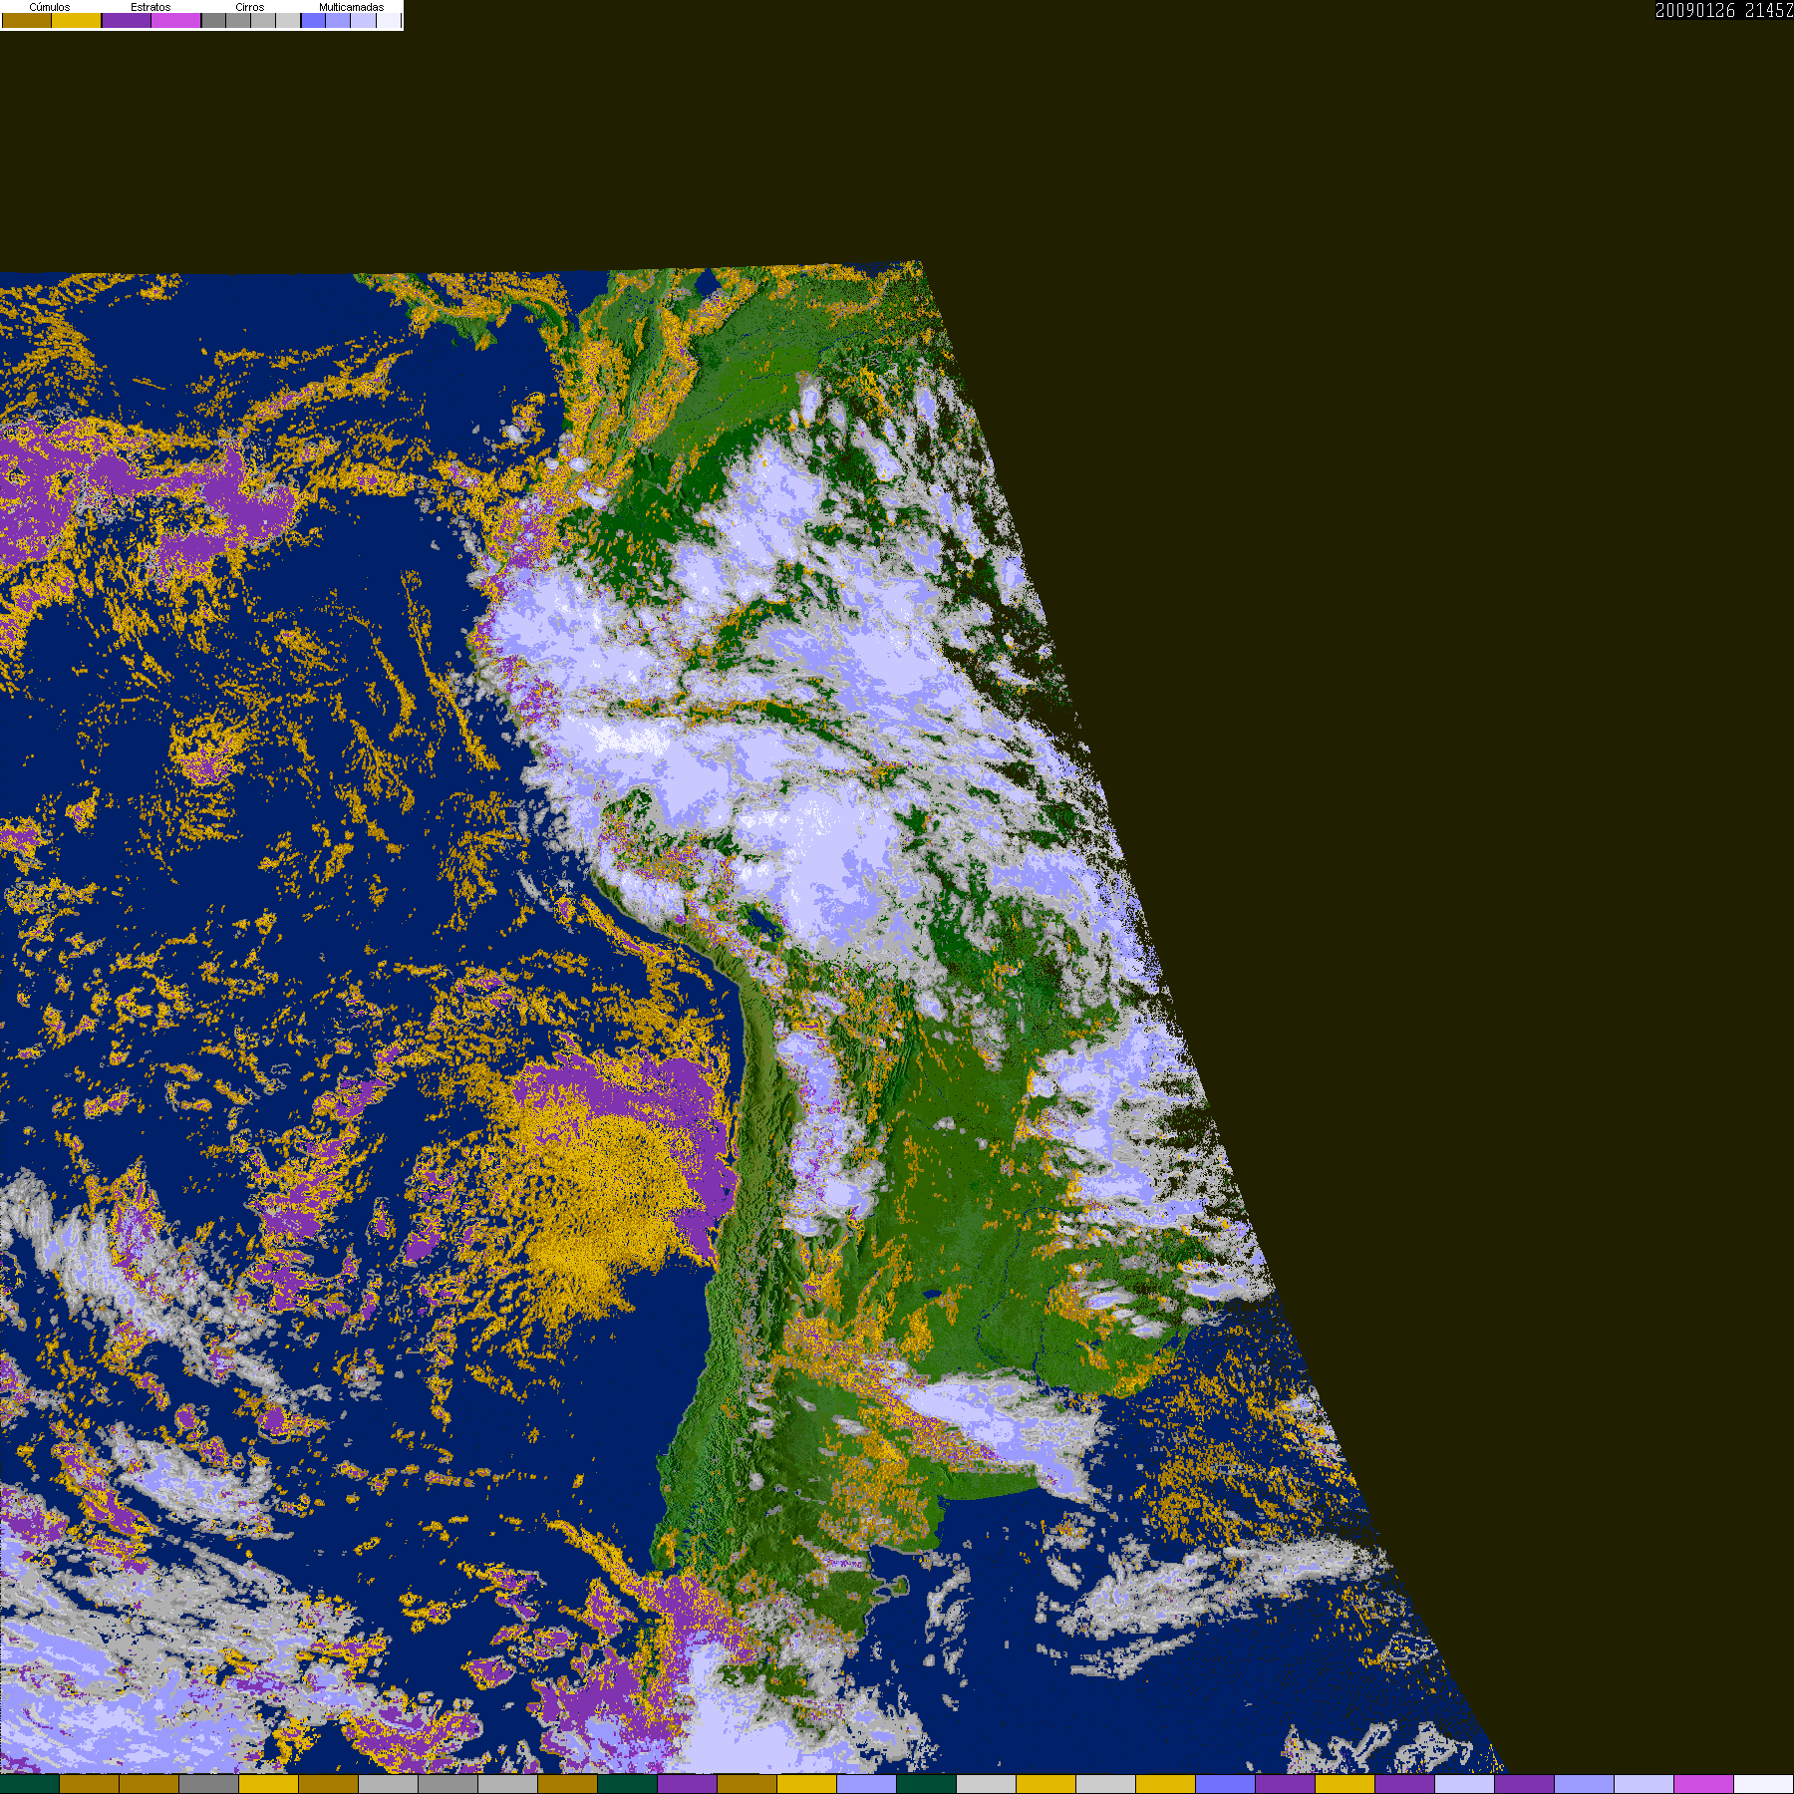The width and height of the screenshot is (1794, 1794).
Task: Select the darkest gray Cirros swatch
Action: (213, 20)
